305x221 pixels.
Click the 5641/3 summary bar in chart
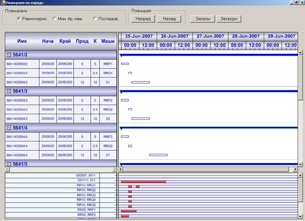coord(209,92)
